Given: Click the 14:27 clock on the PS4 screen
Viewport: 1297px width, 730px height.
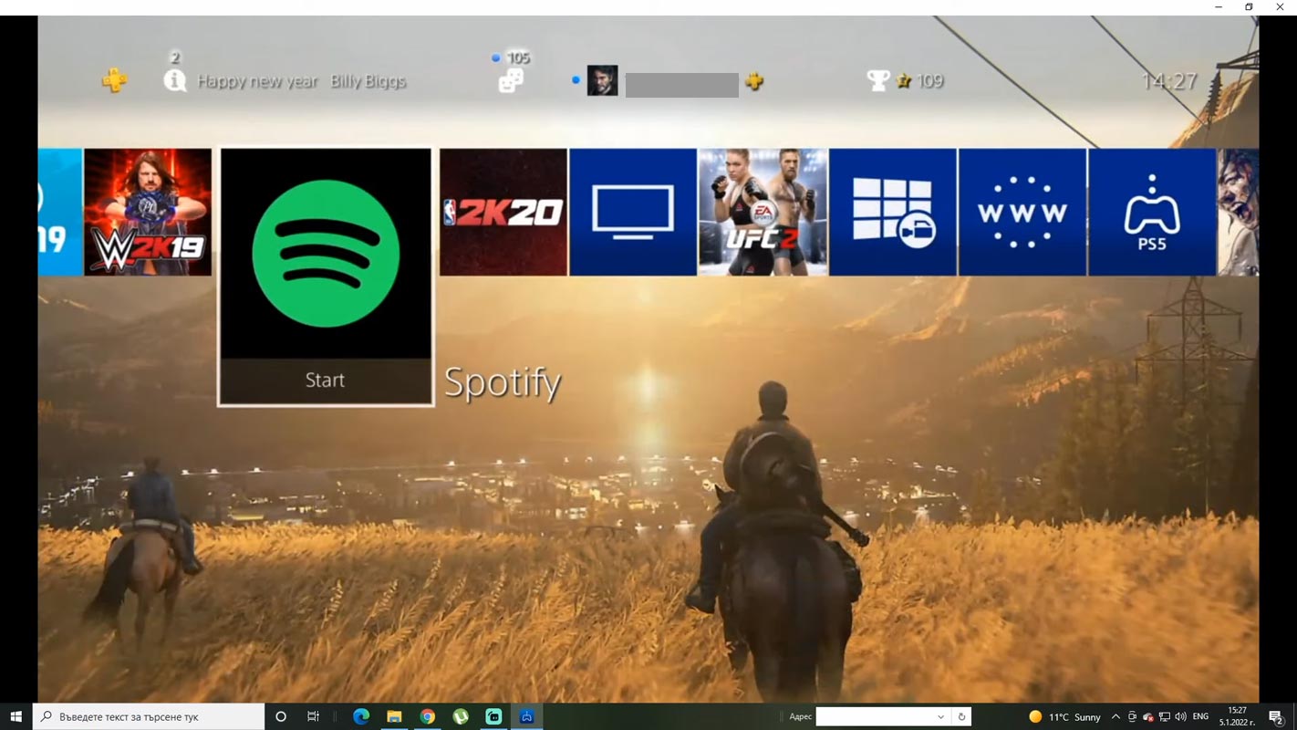Looking at the screenshot, I should (1169, 81).
